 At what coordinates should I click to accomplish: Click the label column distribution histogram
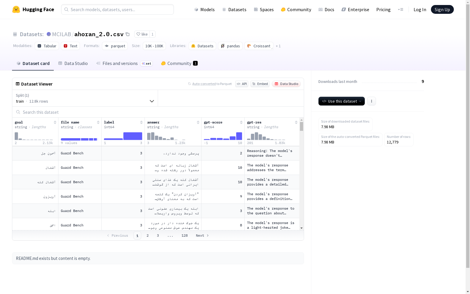123,136
